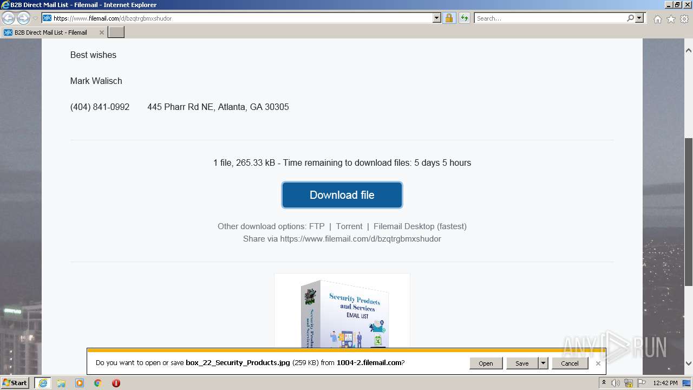
Task: Click the magnifier search icon
Action: pos(630,18)
